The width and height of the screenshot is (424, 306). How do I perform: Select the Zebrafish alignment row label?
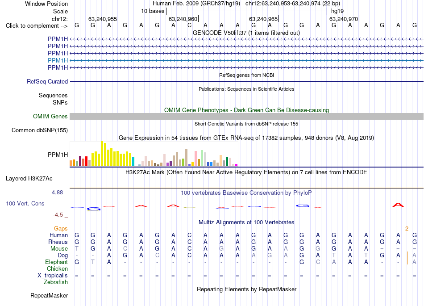[x=56, y=282]
